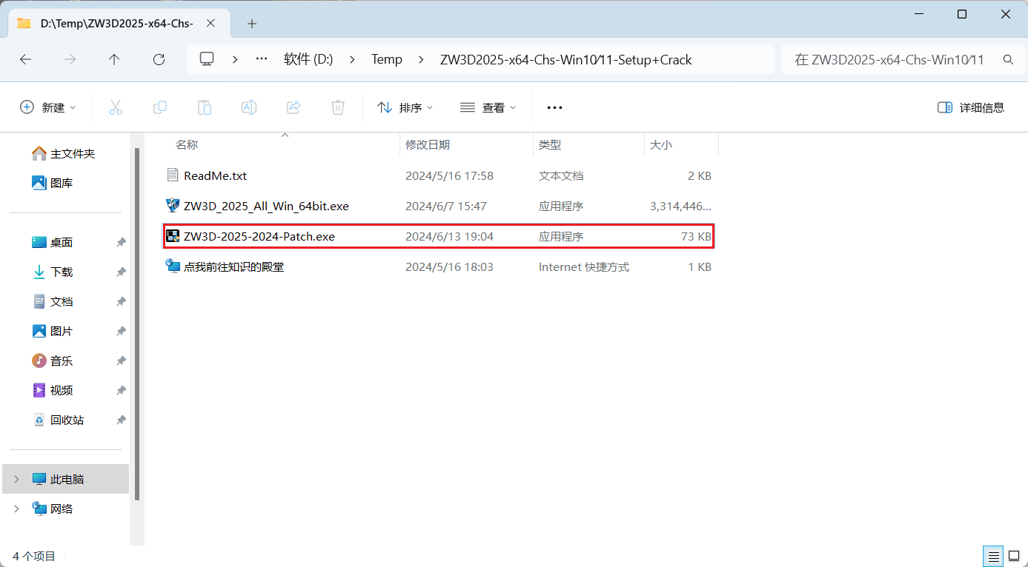Switch to details list view icon
The image size is (1028, 567).
[993, 556]
